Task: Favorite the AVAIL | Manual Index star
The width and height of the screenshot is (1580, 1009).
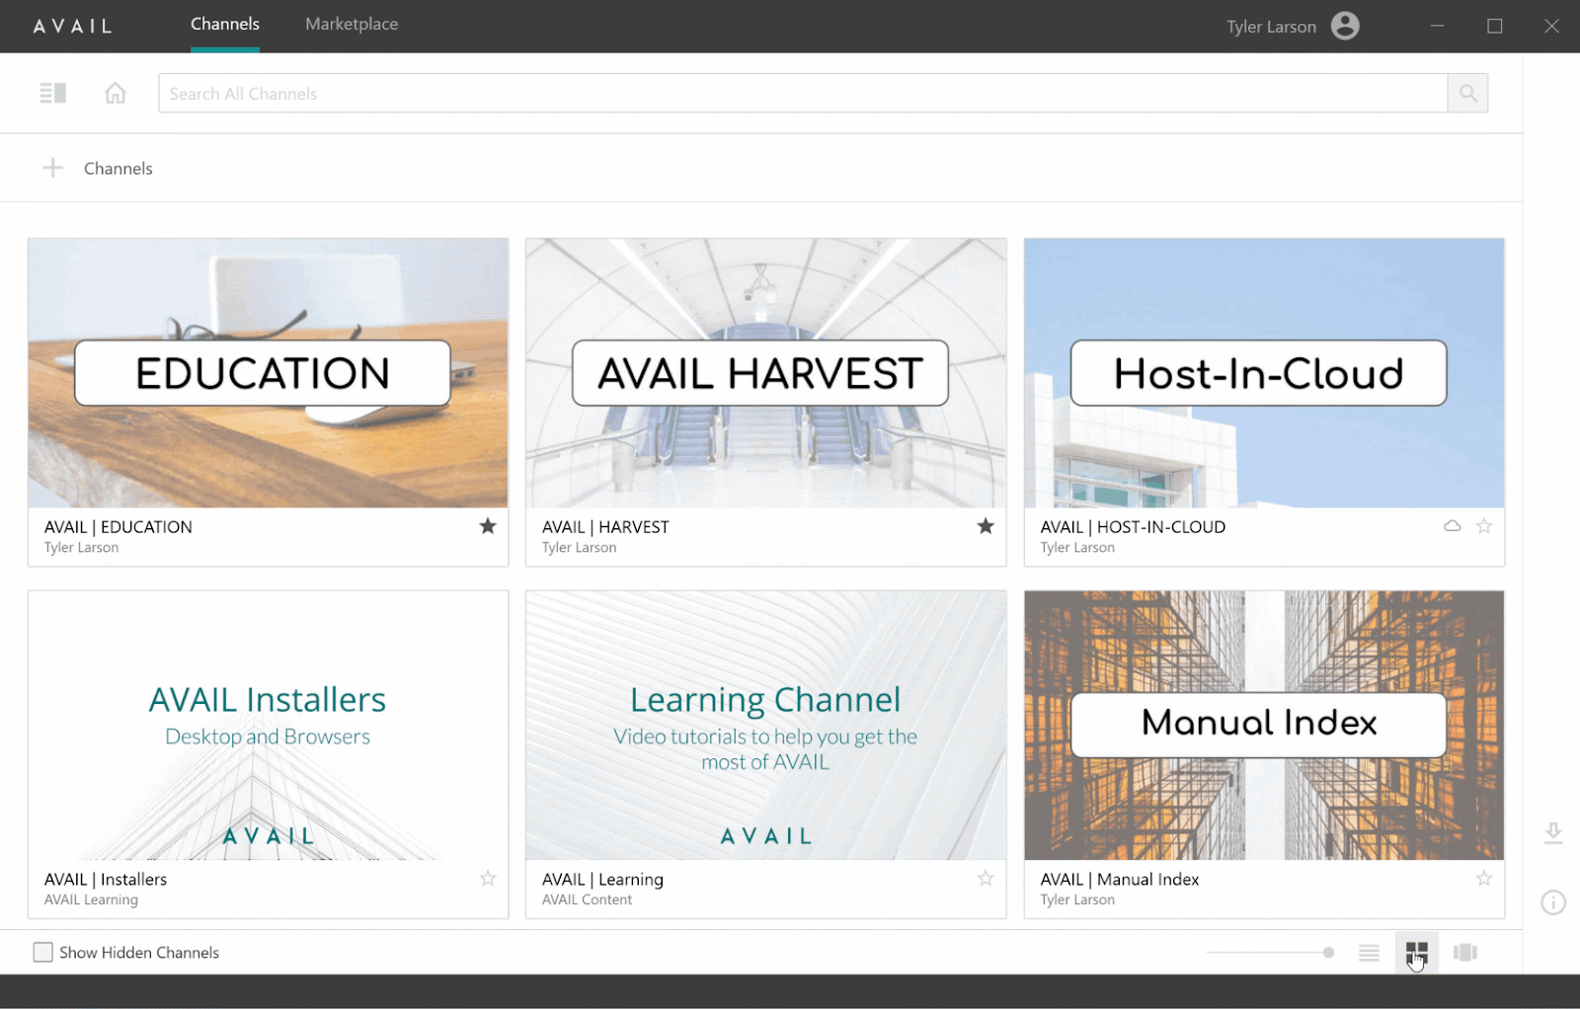Action: click(1483, 879)
